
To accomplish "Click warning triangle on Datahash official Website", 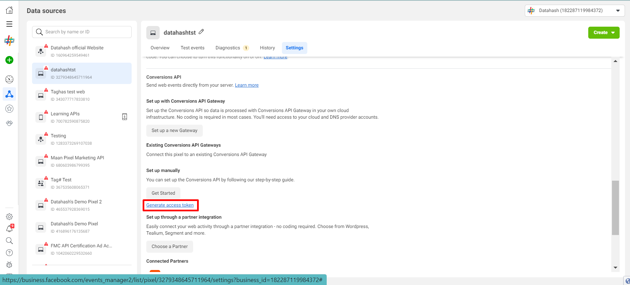I will click(46, 46).
